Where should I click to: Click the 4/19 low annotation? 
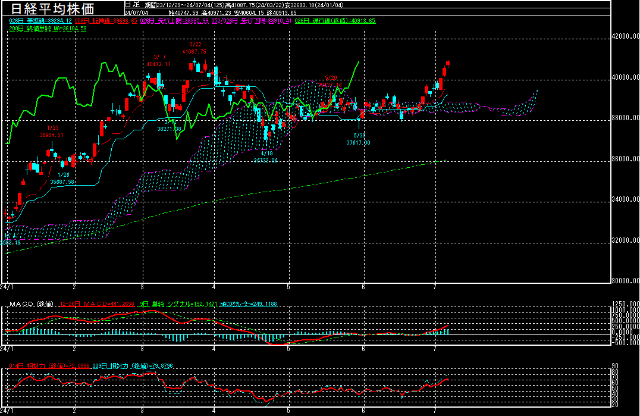266,157
